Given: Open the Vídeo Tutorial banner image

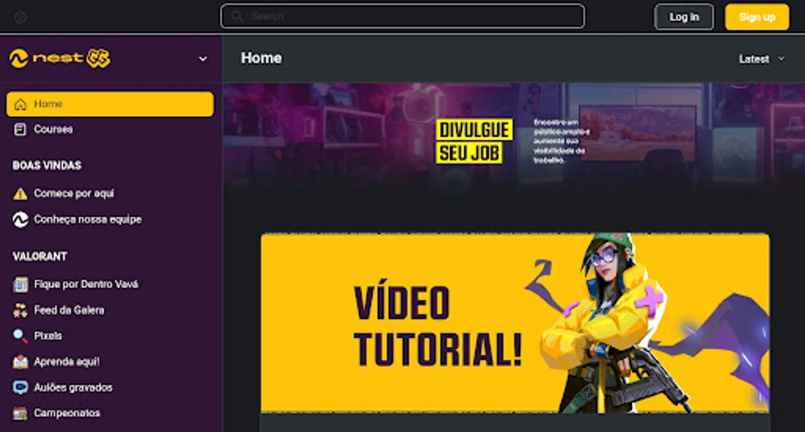Looking at the screenshot, I should pos(515,323).
